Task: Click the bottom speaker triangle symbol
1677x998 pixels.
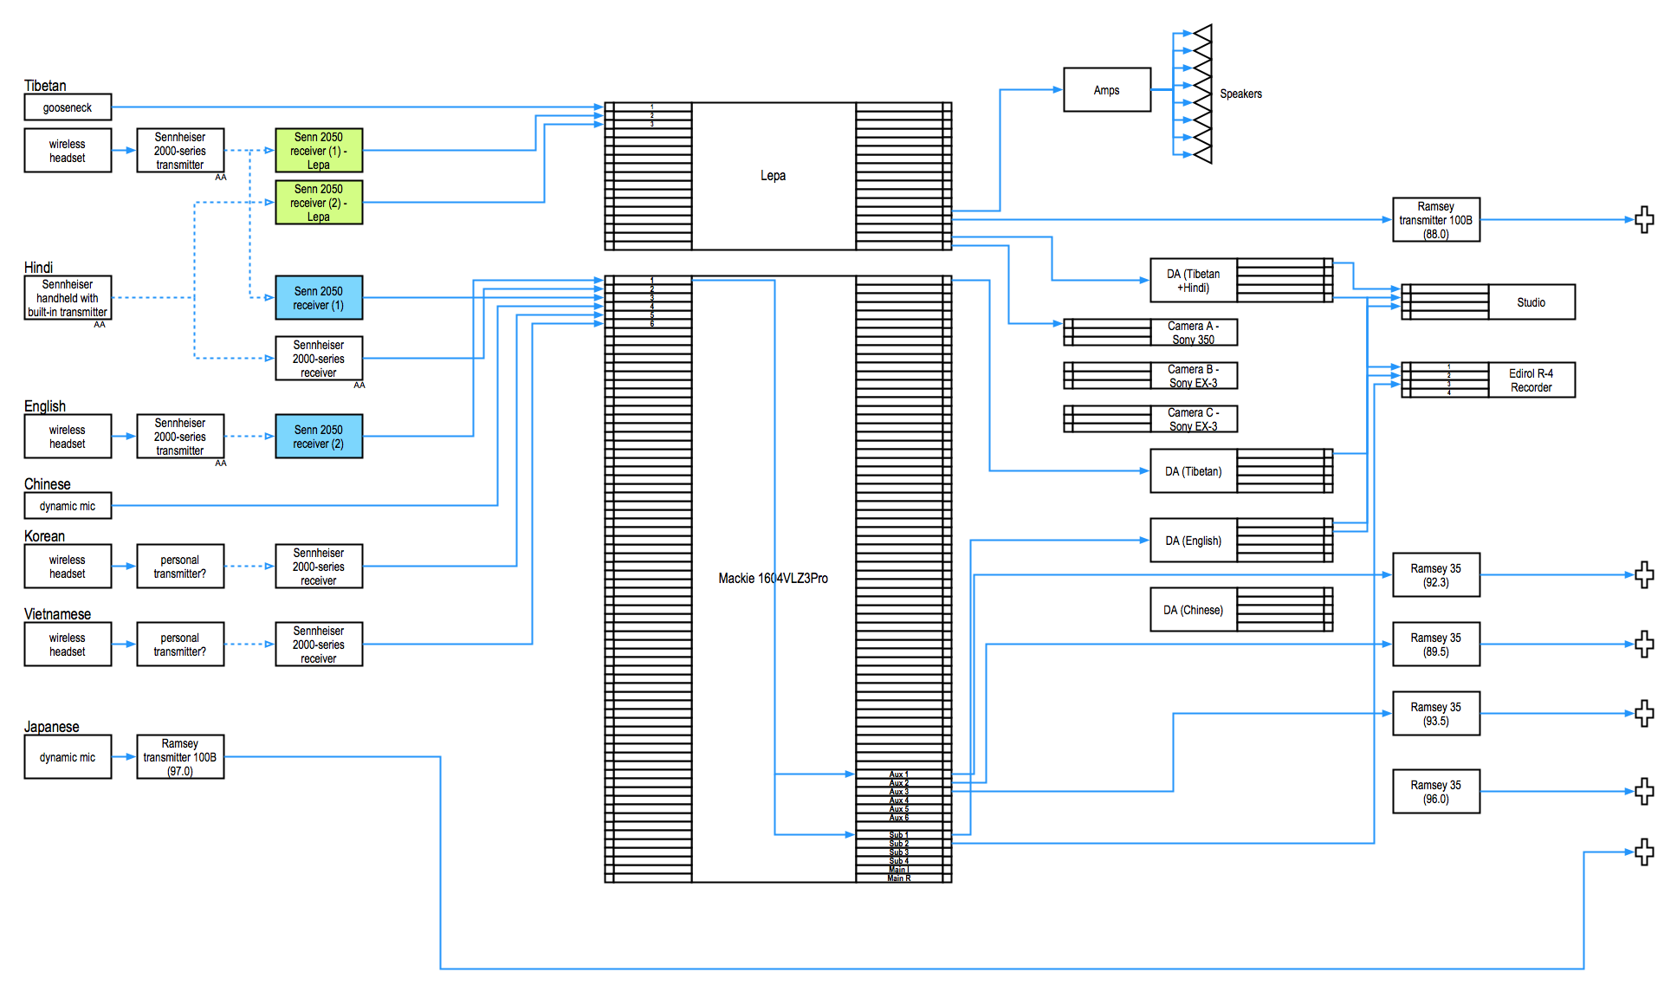Action: point(1203,154)
